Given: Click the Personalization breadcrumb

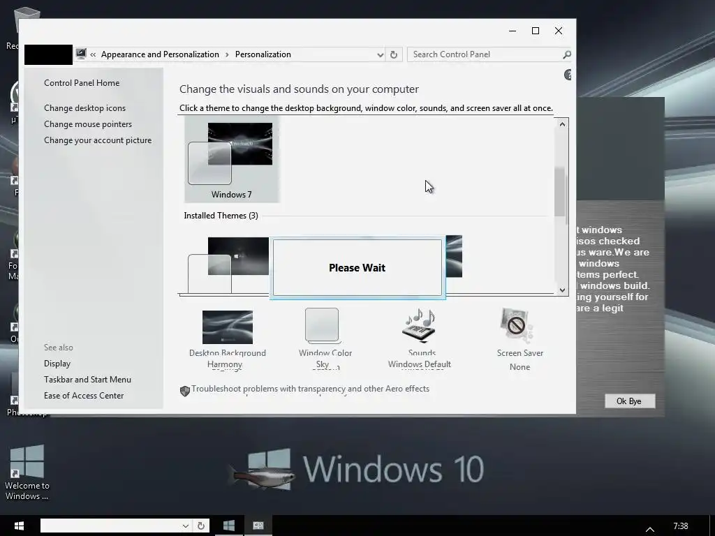Looking at the screenshot, I should [x=263, y=54].
